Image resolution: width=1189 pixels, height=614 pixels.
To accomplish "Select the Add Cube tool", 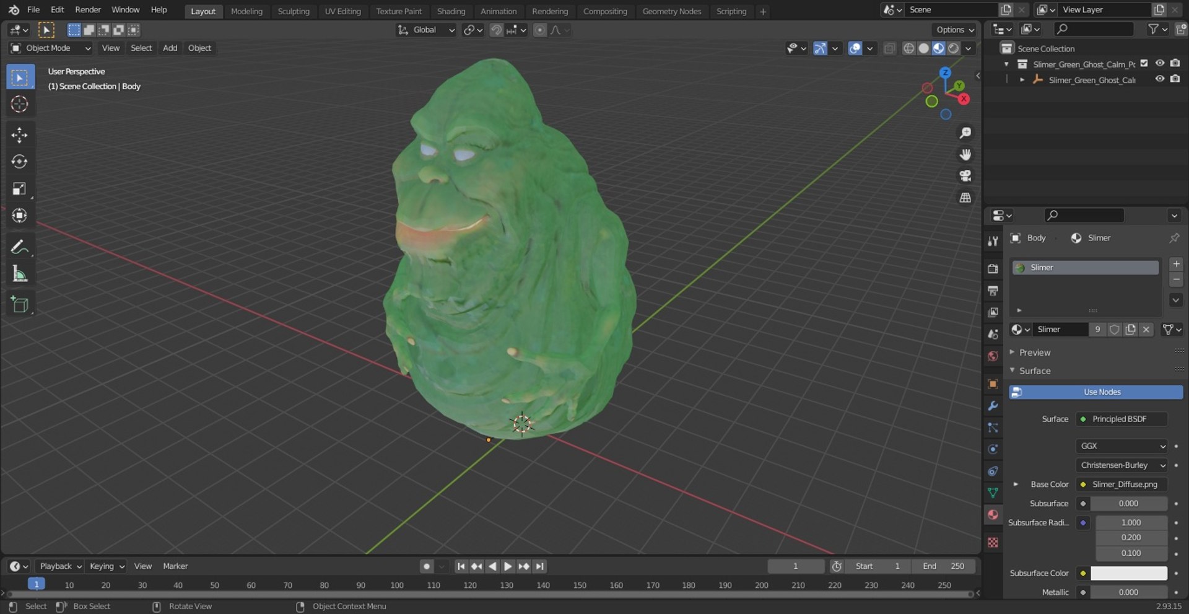I will coord(20,304).
